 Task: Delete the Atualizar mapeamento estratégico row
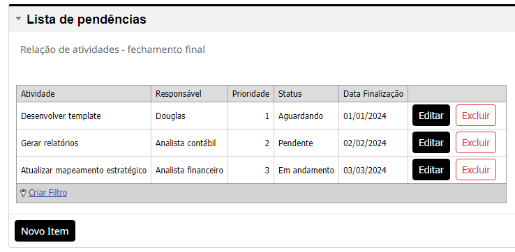click(476, 170)
